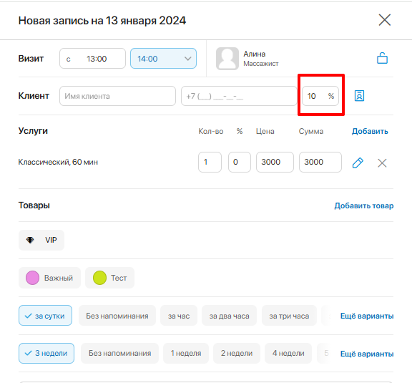The height and width of the screenshot is (383, 412).
Task: Click Добавить to add a service
Action: click(370, 131)
